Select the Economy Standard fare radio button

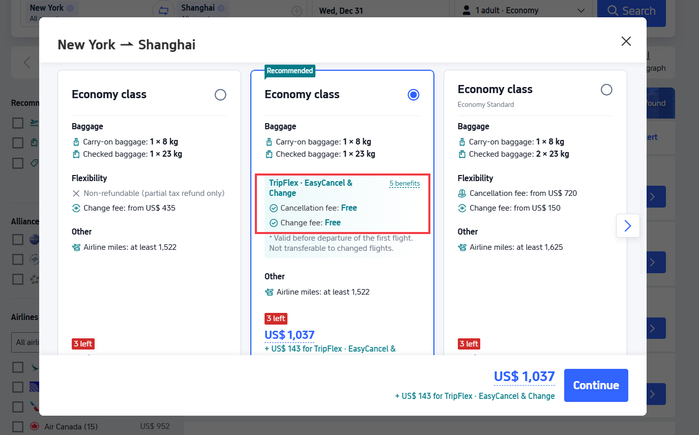[x=606, y=89]
